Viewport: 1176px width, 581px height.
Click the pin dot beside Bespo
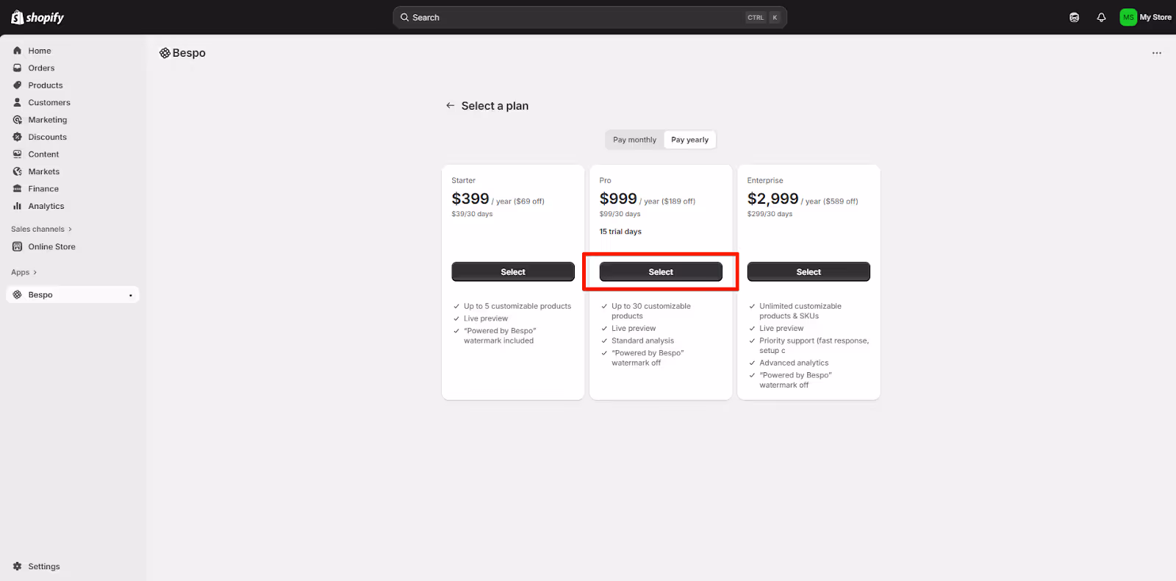click(131, 296)
